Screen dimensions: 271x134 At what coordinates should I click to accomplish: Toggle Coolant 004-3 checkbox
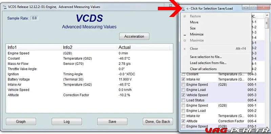point(183,74)
